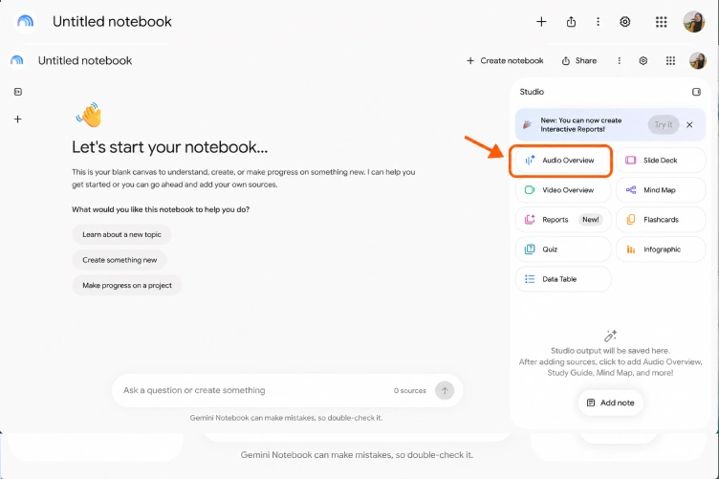Create a Mind Map
Viewport: 719px width, 479px height.
click(661, 190)
